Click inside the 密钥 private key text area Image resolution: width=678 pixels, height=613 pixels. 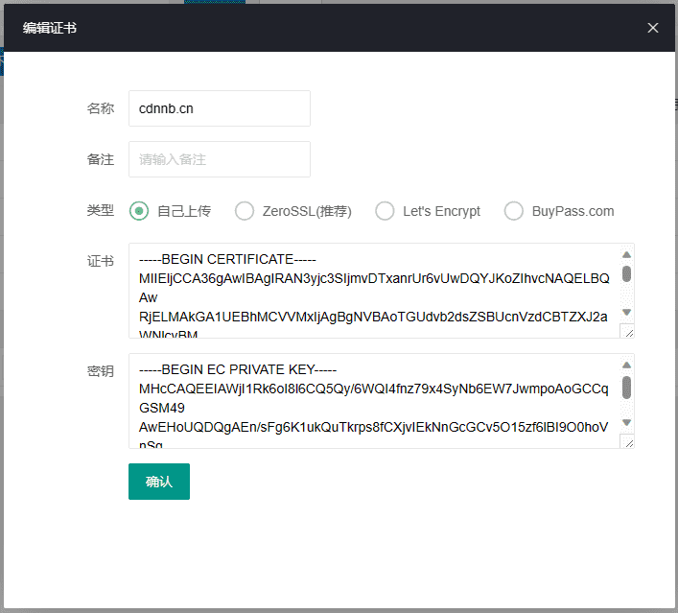pos(374,401)
